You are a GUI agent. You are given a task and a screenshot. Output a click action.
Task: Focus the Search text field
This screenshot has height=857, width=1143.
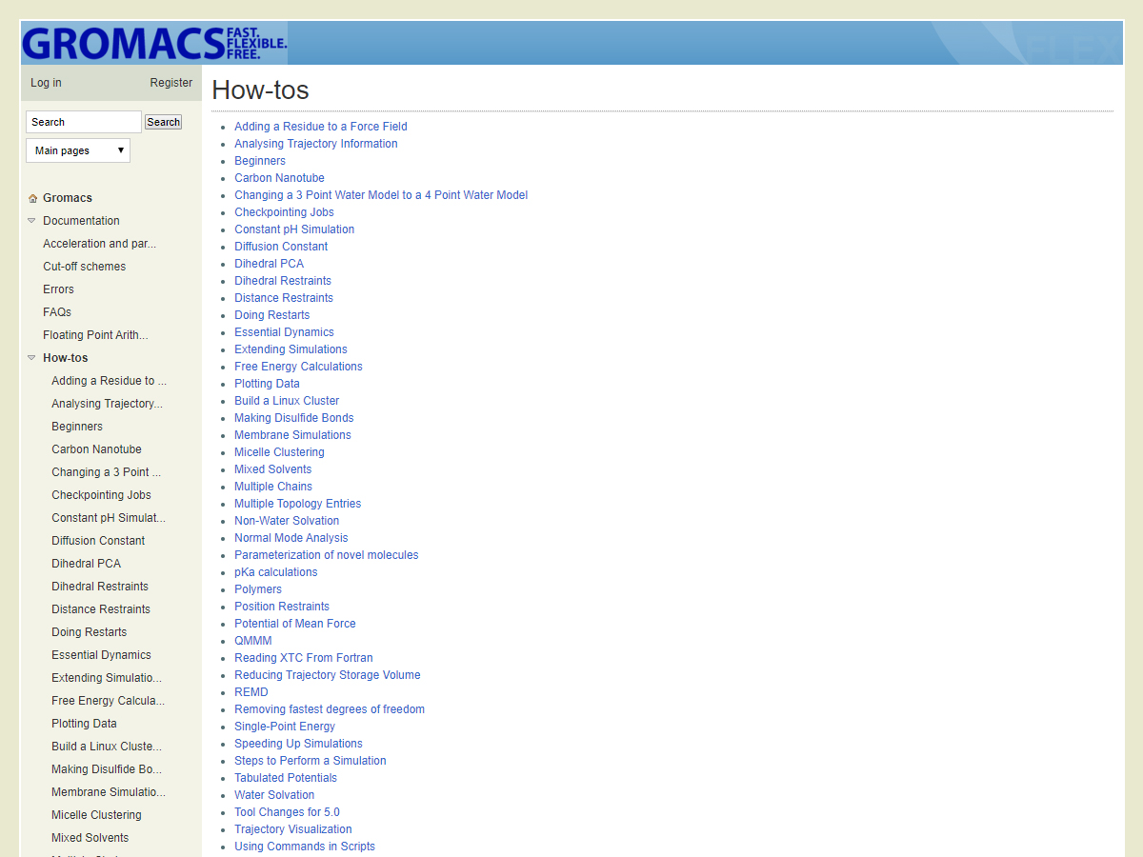(x=83, y=122)
